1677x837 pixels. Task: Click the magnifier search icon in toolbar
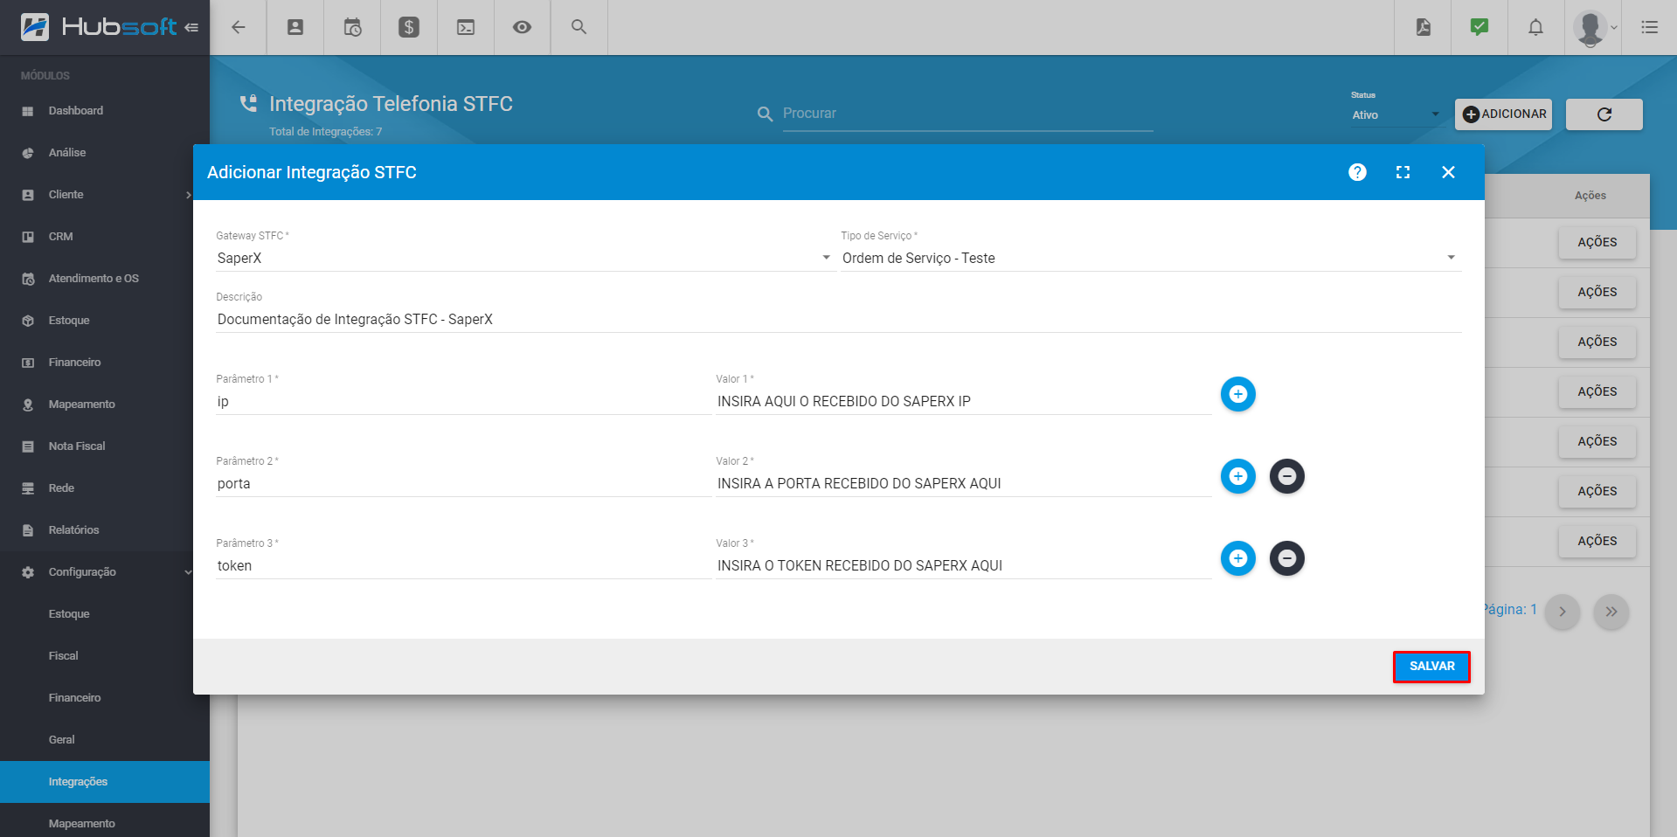click(x=579, y=27)
